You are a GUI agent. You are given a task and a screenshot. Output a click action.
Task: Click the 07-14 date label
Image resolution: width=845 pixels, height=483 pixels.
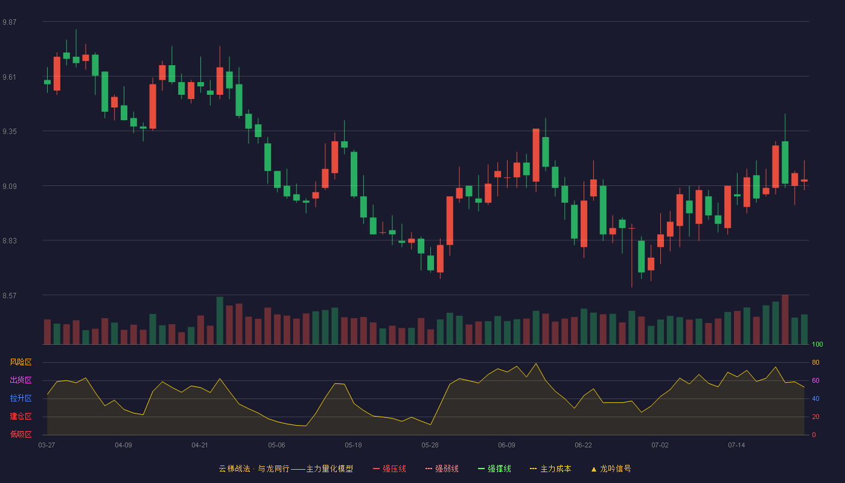(x=736, y=445)
